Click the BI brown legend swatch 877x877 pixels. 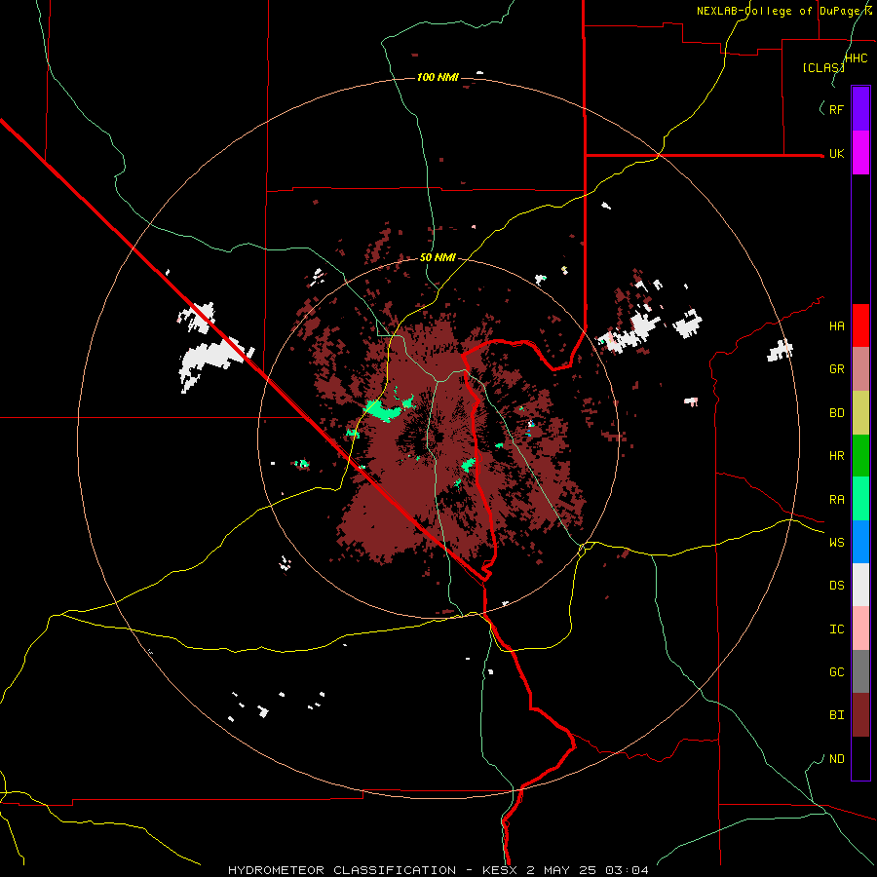(860, 715)
